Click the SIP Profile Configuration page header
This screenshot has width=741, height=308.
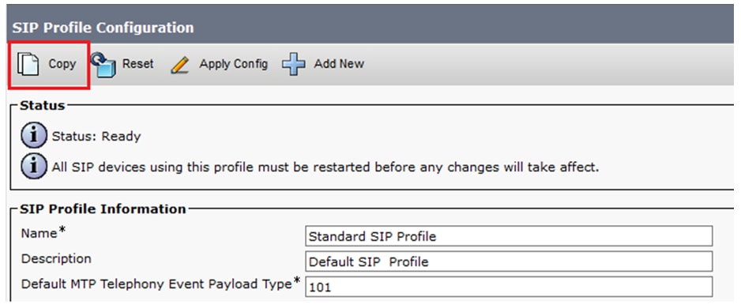pos(103,28)
